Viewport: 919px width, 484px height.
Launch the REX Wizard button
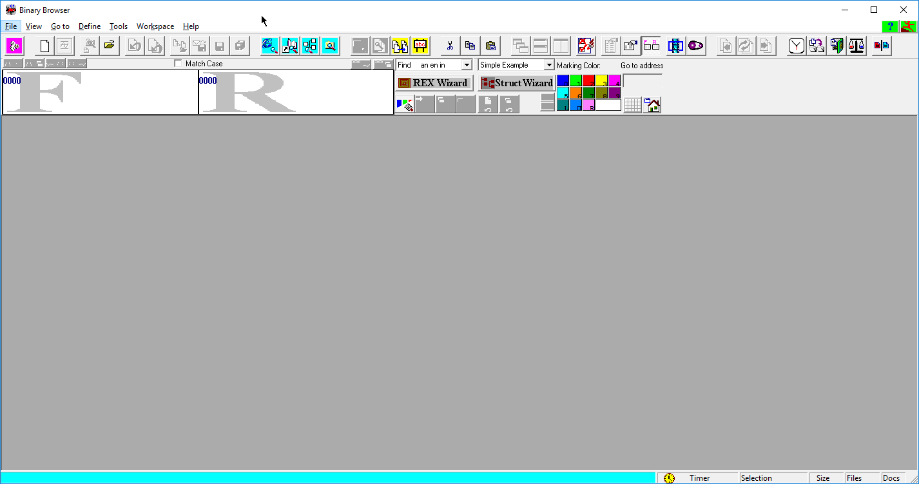[x=434, y=83]
